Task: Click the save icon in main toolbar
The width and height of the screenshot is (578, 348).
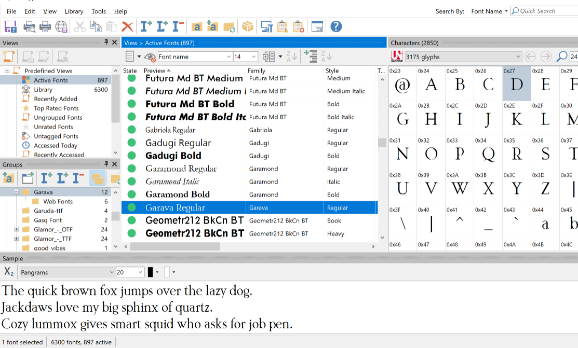Action: (11, 26)
